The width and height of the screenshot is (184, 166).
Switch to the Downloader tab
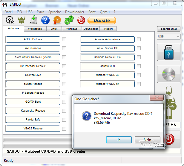(x=91, y=29)
